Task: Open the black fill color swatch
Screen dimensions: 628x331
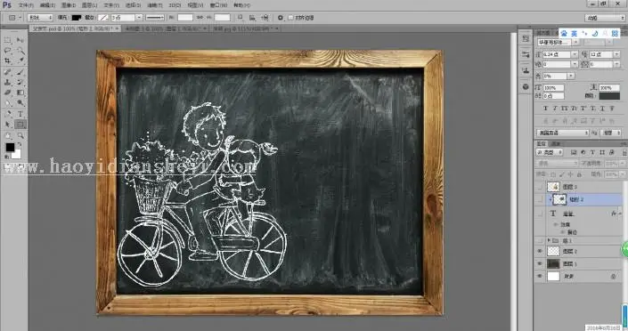Action: click(x=76, y=18)
